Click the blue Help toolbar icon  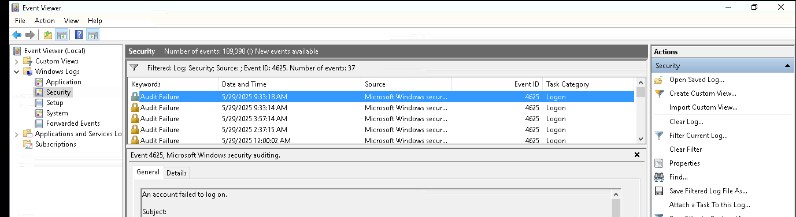(x=79, y=35)
